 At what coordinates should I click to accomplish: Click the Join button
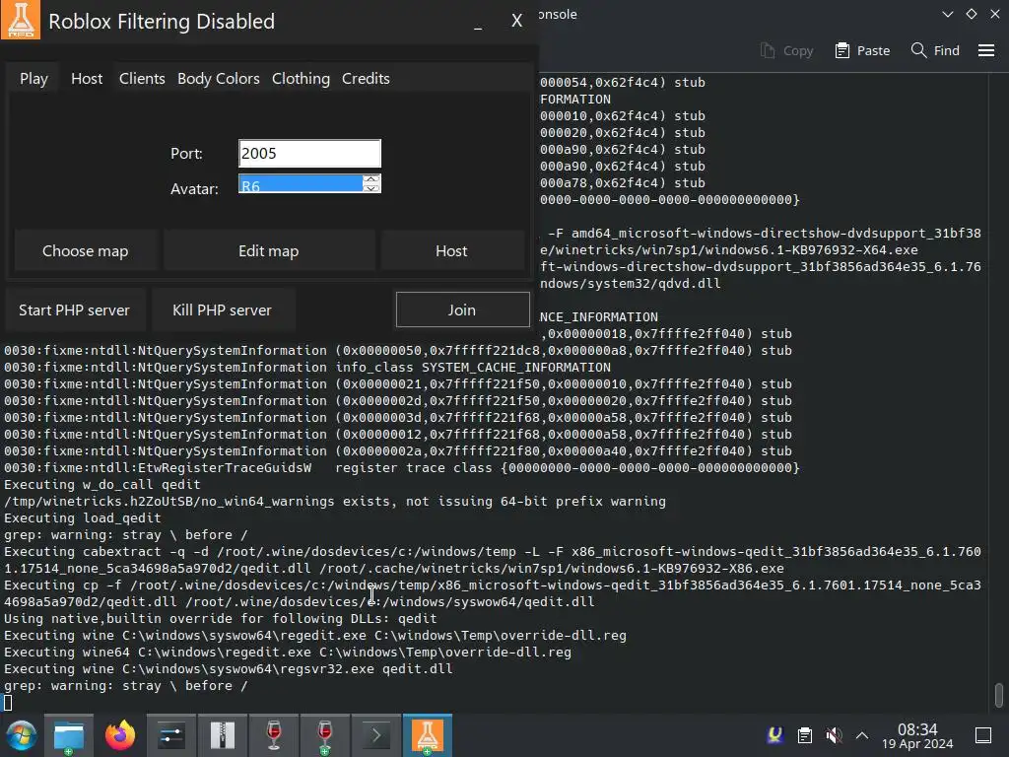462,310
